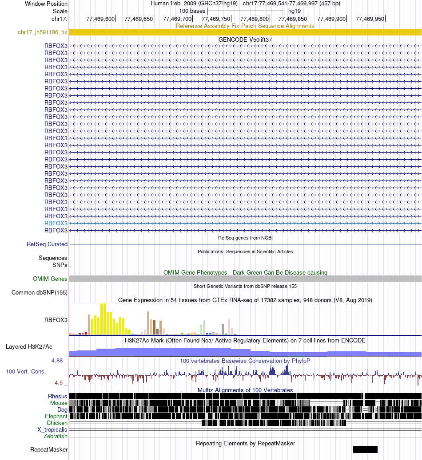Click the gray OMIM Genes bar
Viewport: 422px width, 460px height.
(245, 279)
